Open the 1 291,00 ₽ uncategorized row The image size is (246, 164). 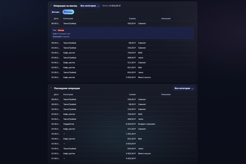point(122,134)
